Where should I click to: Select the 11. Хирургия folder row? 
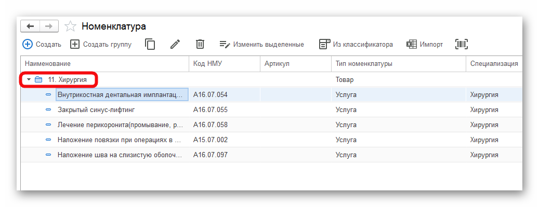click(271, 80)
